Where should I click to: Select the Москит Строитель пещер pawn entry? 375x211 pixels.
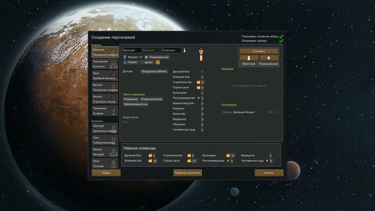click(x=105, y=99)
